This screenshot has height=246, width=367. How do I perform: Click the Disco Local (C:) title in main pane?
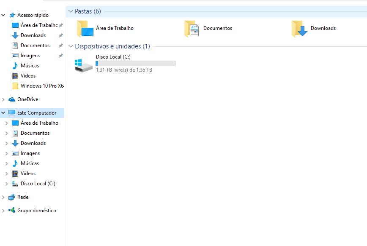pyautogui.click(x=113, y=57)
